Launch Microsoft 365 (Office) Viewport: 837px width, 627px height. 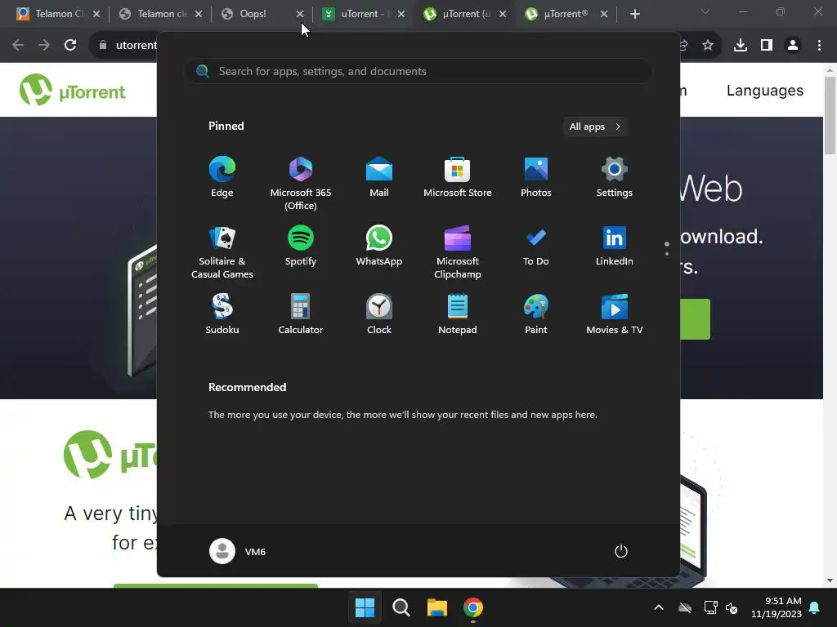[x=301, y=183]
